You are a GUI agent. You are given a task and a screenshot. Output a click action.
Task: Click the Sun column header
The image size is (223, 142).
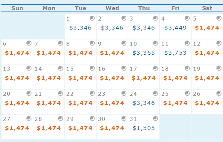coord(17,8)
